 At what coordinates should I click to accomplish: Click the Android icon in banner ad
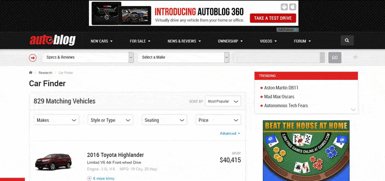pos(284,7)
